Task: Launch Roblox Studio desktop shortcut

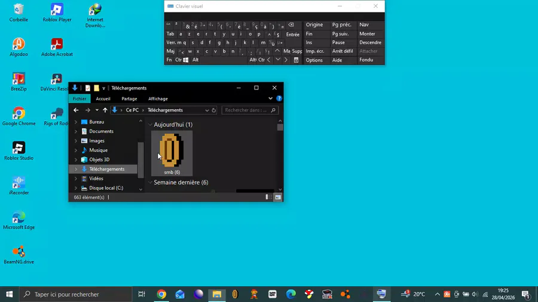Action: point(19,151)
